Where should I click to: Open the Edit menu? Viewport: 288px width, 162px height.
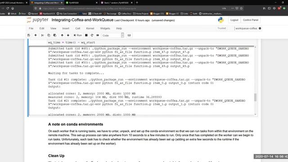pos(42,28)
